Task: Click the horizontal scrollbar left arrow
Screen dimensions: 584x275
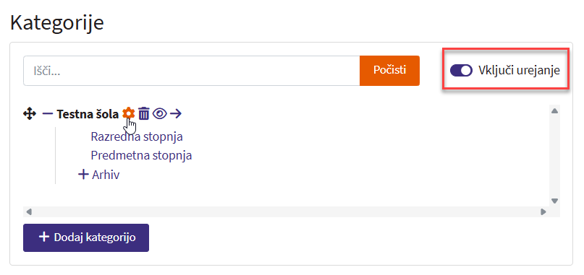Action: (x=29, y=211)
